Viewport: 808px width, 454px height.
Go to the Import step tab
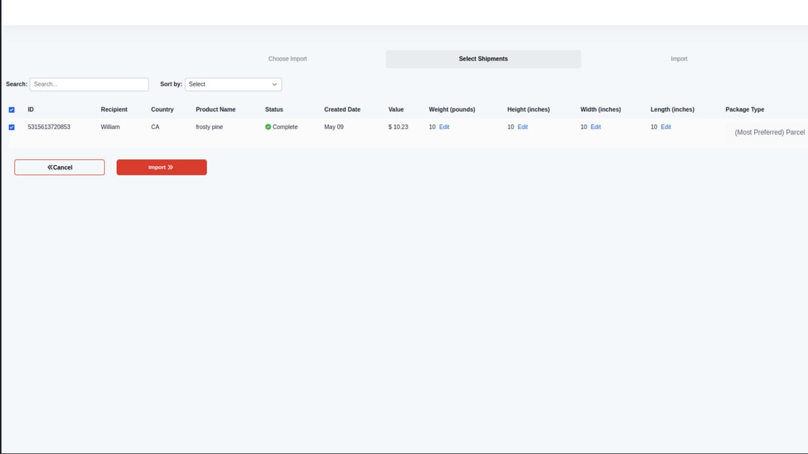tap(679, 59)
